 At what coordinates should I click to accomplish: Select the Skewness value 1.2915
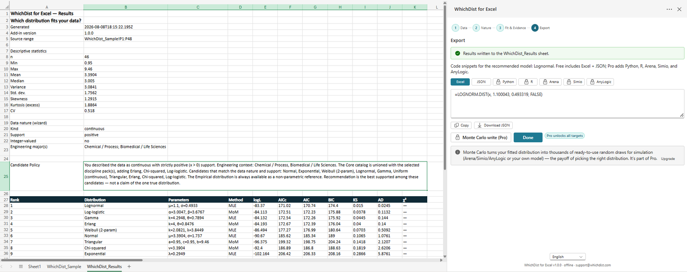click(126, 99)
